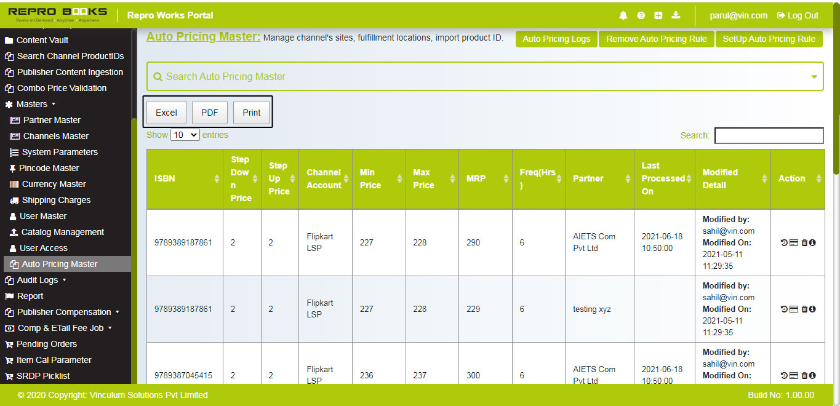840x406 pixels.
Task: Open the info icon in the Action column
Action: pyautogui.click(x=812, y=242)
